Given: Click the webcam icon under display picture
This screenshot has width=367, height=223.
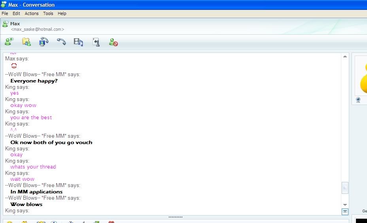Looking at the screenshot, I should 358,100.
